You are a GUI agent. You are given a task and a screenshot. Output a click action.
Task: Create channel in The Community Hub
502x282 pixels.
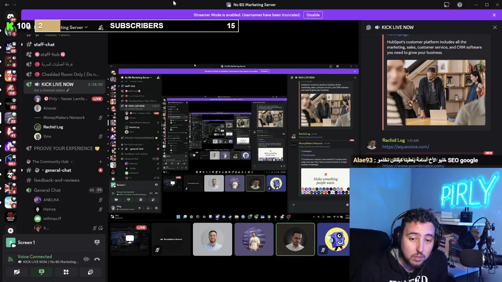click(100, 161)
